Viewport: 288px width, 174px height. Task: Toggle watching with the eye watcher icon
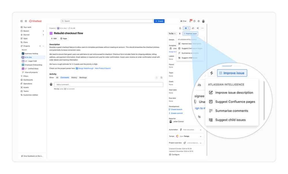[187, 28]
